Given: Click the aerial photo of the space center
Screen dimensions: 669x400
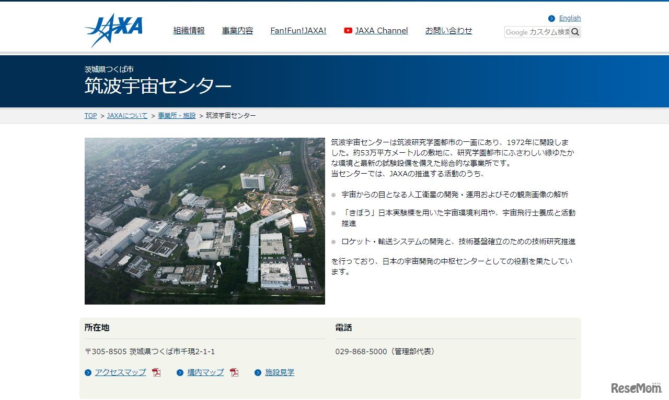Looking at the screenshot, I should coord(204,221).
